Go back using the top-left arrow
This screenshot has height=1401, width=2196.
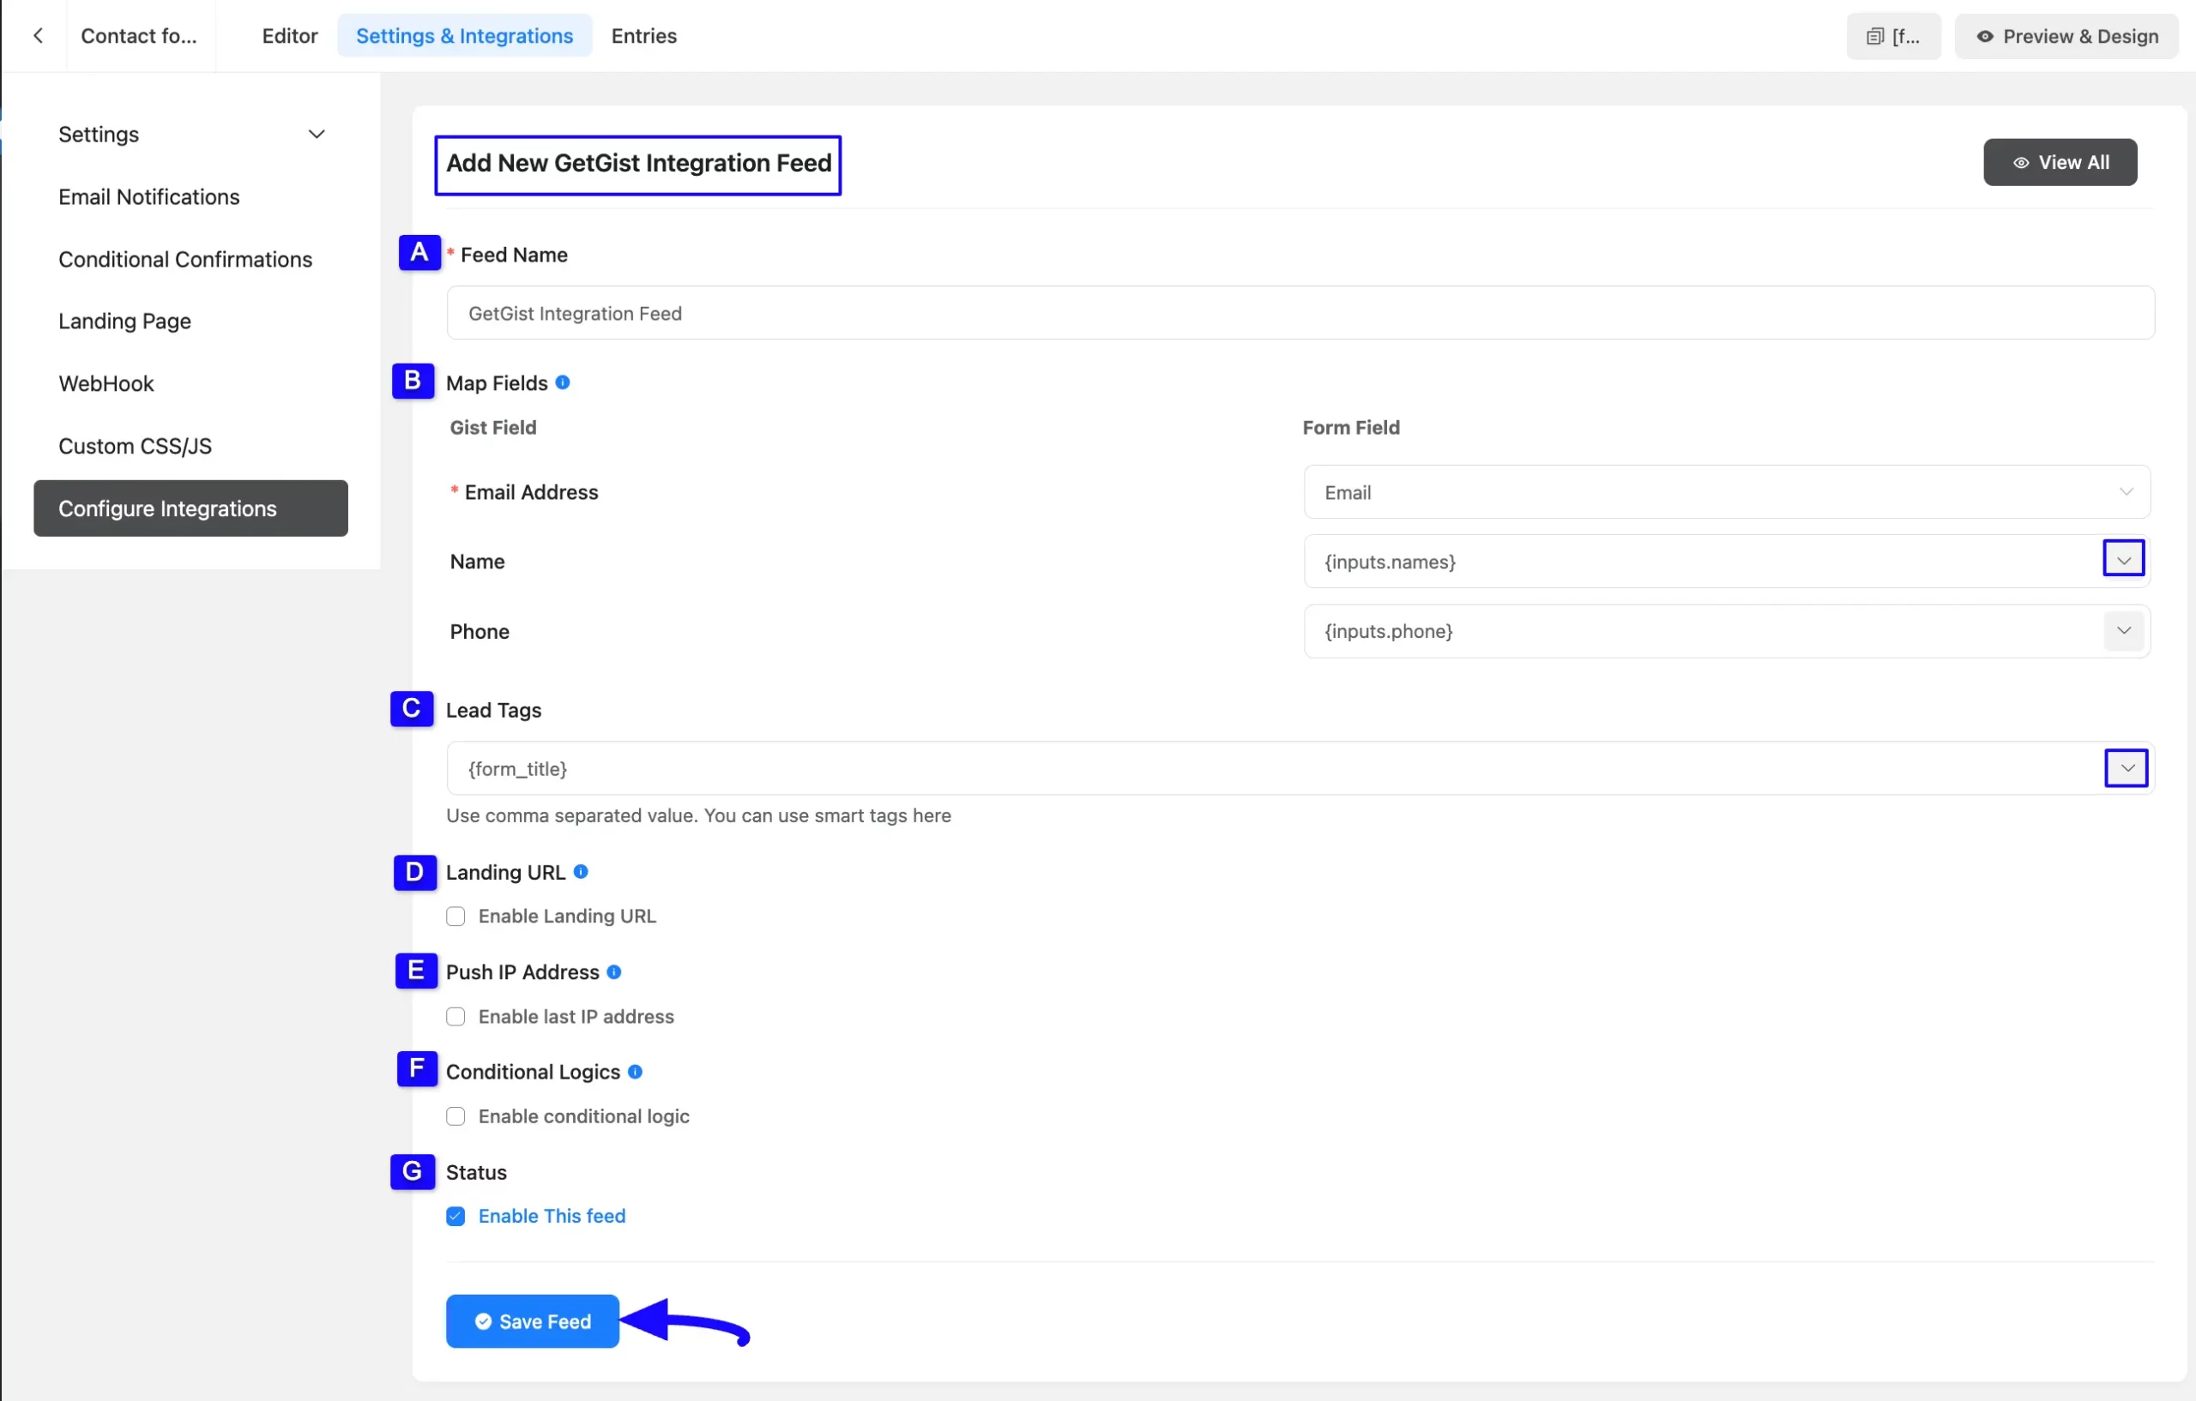coord(38,35)
